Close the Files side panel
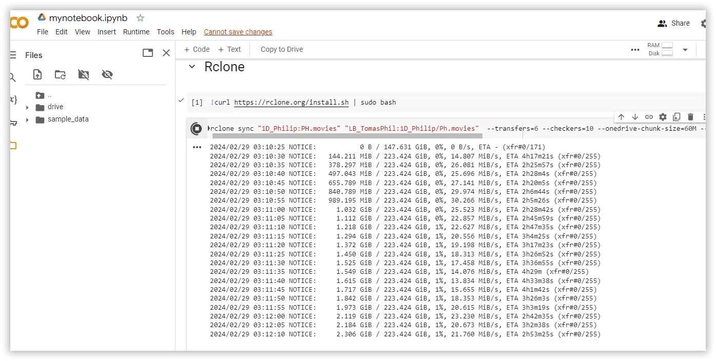The width and height of the screenshot is (716, 361). (166, 53)
